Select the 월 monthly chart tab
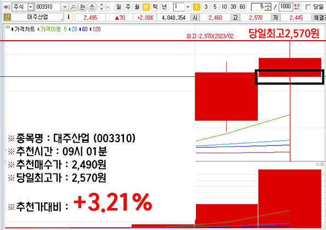Screen dimensions: 326x230 [x=137, y=7]
